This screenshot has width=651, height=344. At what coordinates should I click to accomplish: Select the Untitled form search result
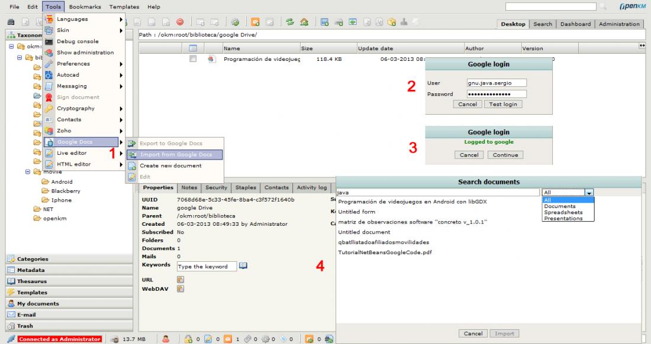click(357, 212)
